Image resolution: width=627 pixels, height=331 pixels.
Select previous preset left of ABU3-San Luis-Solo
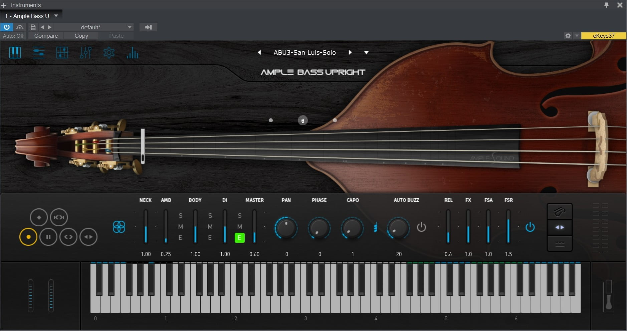pos(259,52)
